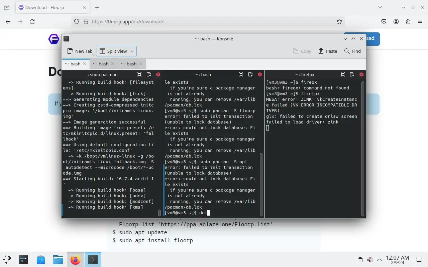Image resolution: width=428 pixels, height=267 pixels.
Task: Detach the middle bash pane
Action: [250, 74]
